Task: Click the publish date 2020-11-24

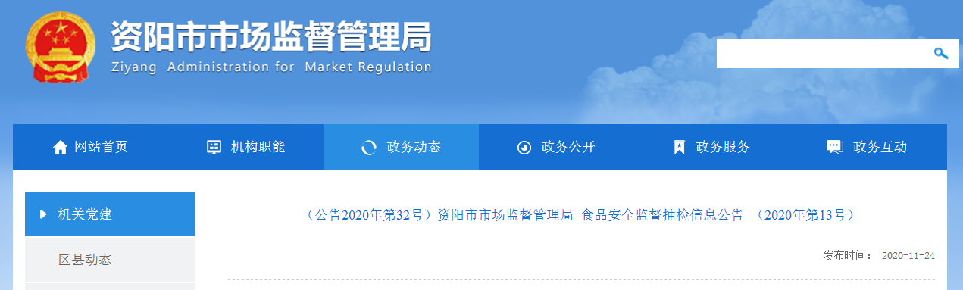Action: click(x=908, y=256)
